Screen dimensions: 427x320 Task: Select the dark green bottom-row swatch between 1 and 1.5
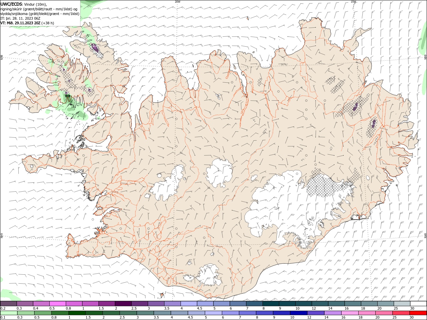[x=77, y=313]
